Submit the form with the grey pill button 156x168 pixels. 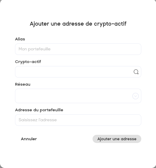(x=117, y=139)
